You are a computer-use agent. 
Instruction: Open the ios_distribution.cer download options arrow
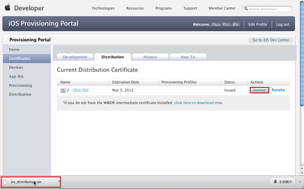tap(59, 181)
